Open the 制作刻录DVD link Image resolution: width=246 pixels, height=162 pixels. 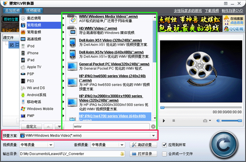tap(233, 11)
